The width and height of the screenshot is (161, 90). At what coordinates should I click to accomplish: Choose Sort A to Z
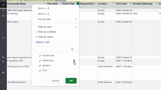click(x=44, y=8)
